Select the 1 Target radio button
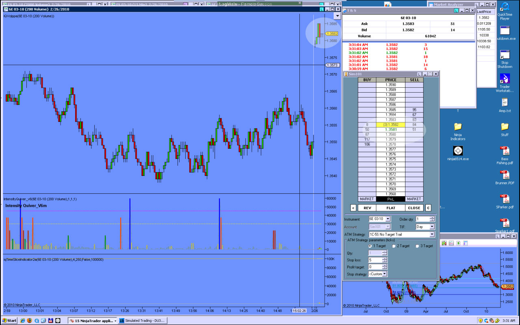The image size is (520, 325). (370, 246)
